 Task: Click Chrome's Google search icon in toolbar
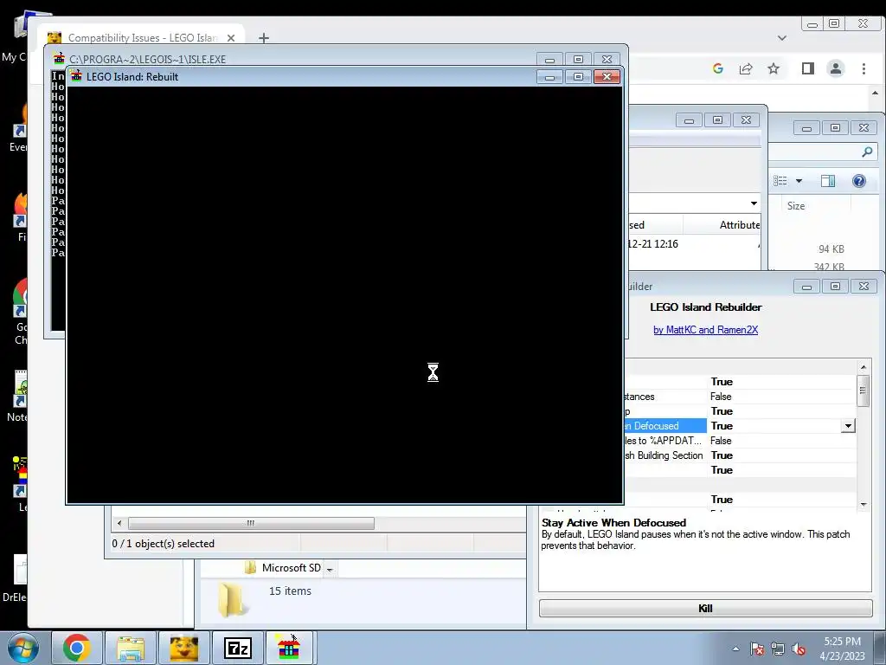tap(718, 68)
